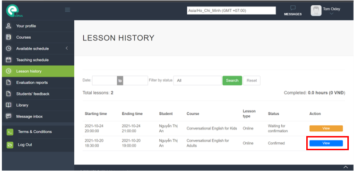This screenshot has height=171, width=354.
Task: Open the Message inbox menu item
Action: coord(38,116)
